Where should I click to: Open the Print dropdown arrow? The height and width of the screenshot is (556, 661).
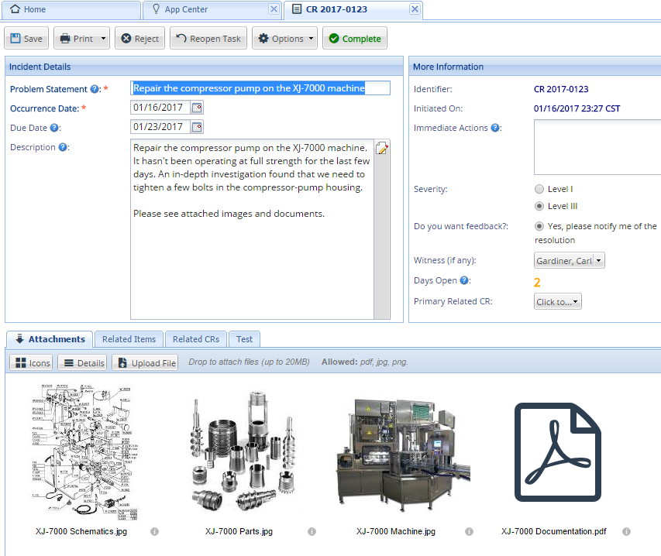click(x=103, y=38)
